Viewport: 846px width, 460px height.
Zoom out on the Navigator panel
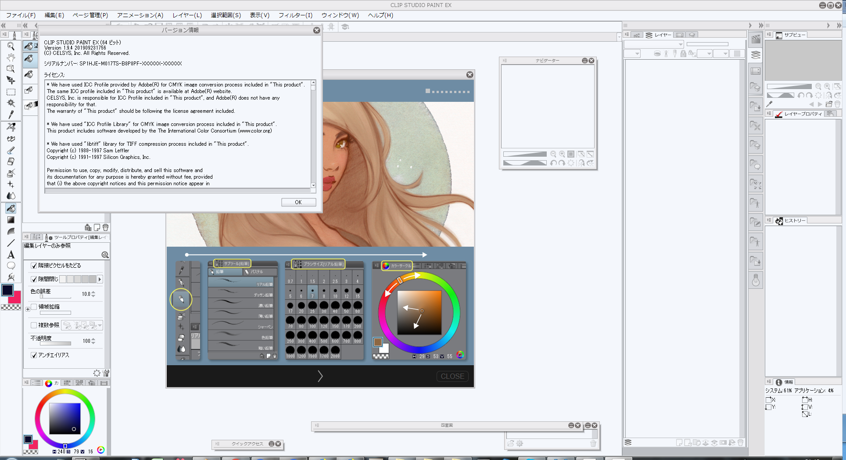click(553, 154)
